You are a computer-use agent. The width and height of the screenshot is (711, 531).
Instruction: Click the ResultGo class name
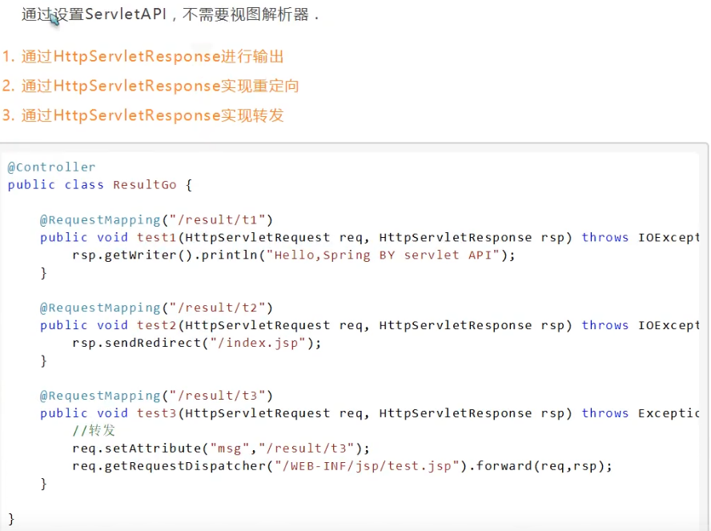[x=144, y=184]
